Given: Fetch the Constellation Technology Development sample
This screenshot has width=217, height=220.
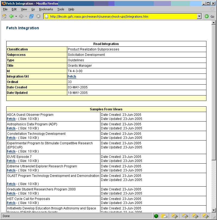Looking at the screenshot, I should 11,138.
